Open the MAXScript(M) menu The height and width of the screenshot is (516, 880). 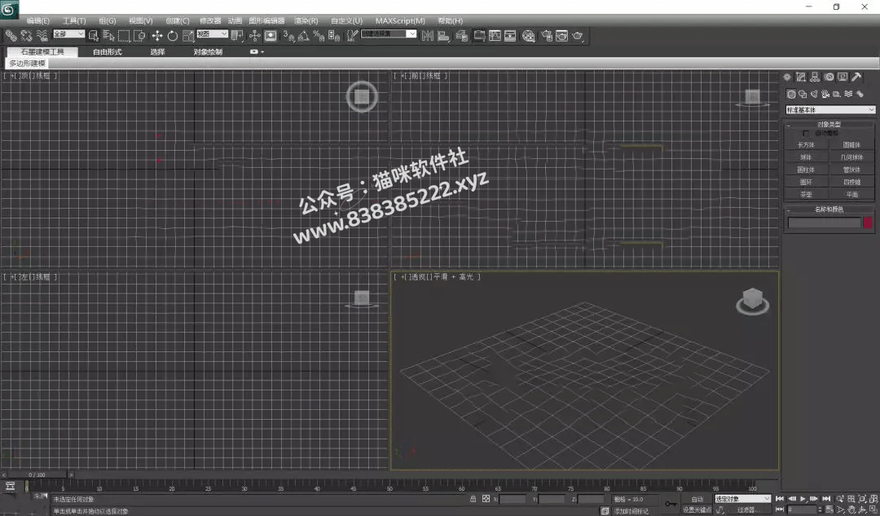tap(400, 20)
